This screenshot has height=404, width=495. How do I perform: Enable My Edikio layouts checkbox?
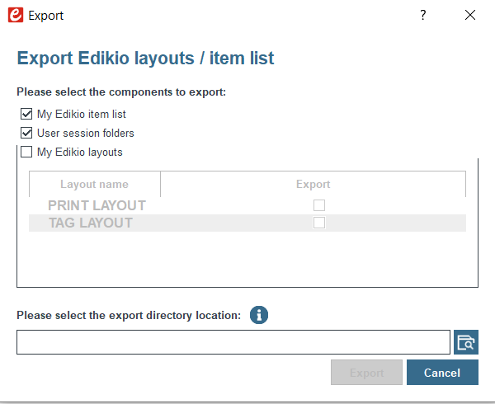26,152
